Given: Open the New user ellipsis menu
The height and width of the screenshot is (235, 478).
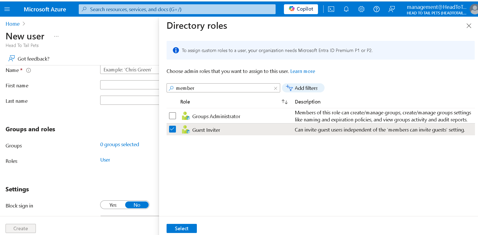Looking at the screenshot, I should pyautogui.click(x=56, y=37).
